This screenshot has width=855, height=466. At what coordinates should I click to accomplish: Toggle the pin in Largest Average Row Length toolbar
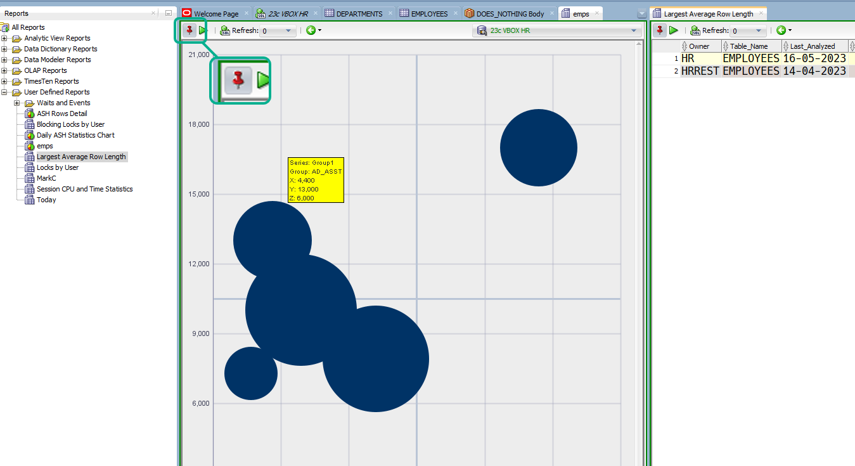pos(660,30)
